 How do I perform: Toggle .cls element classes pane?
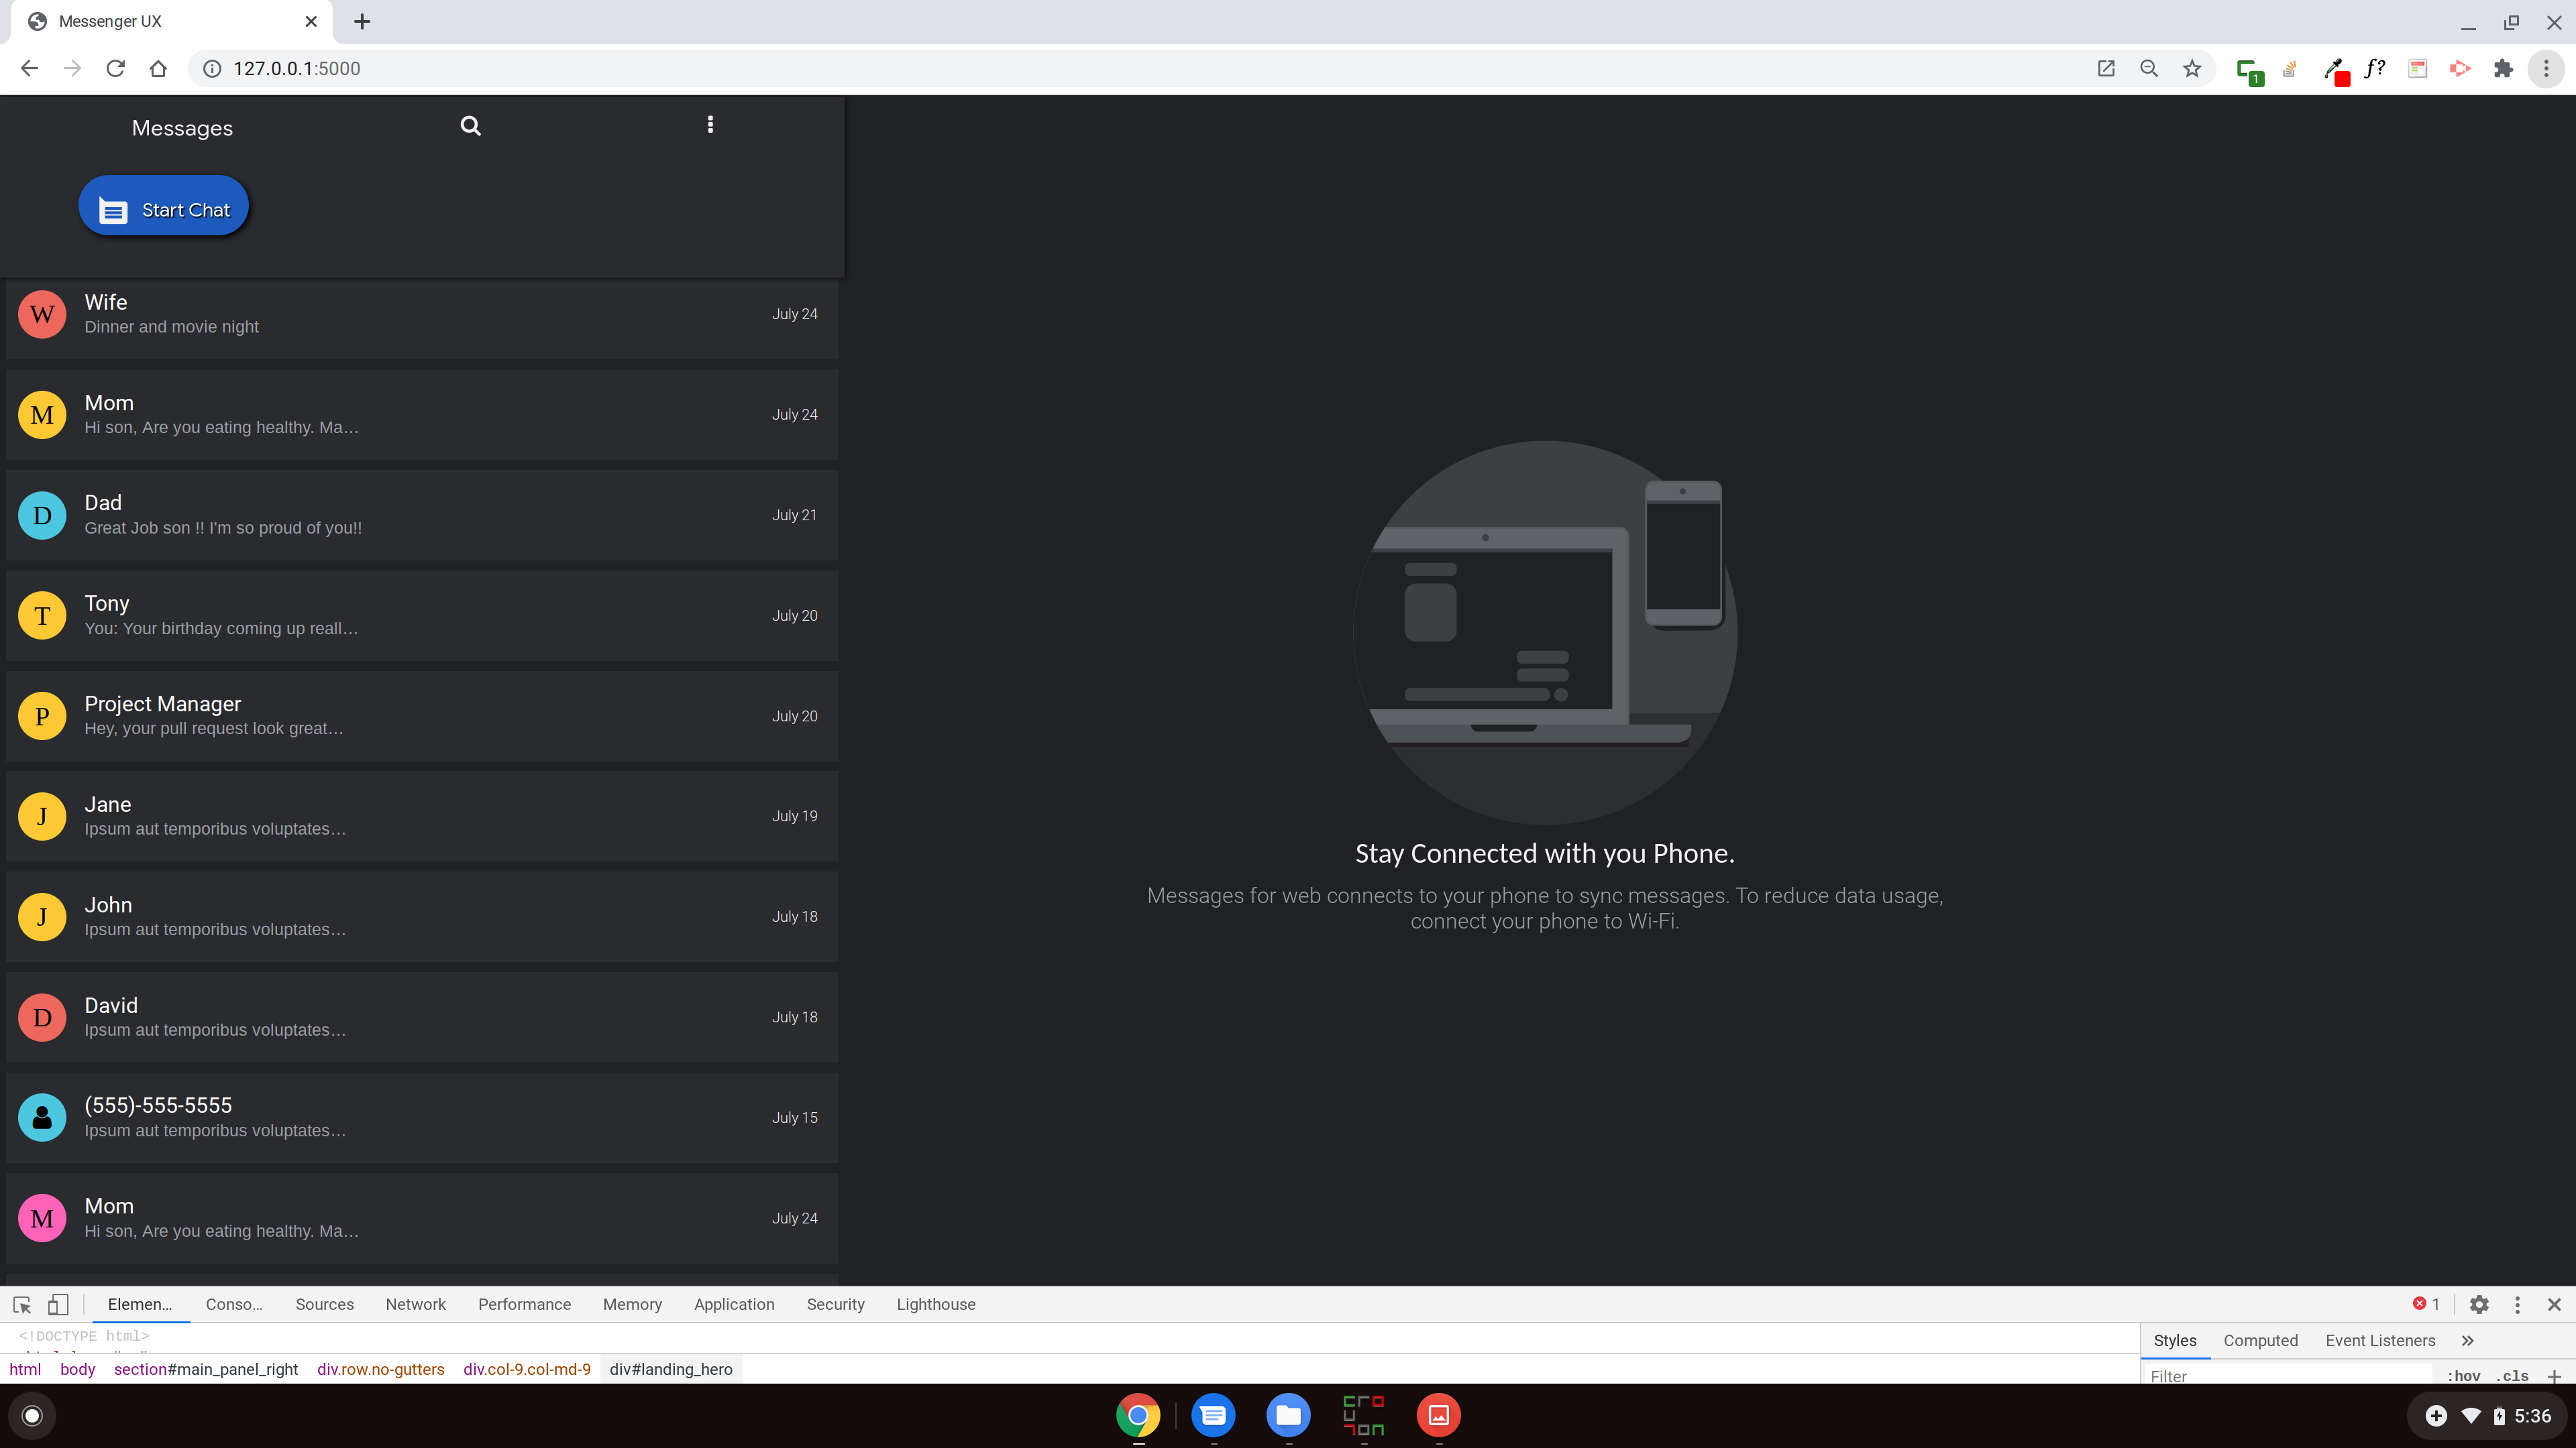click(2512, 1376)
